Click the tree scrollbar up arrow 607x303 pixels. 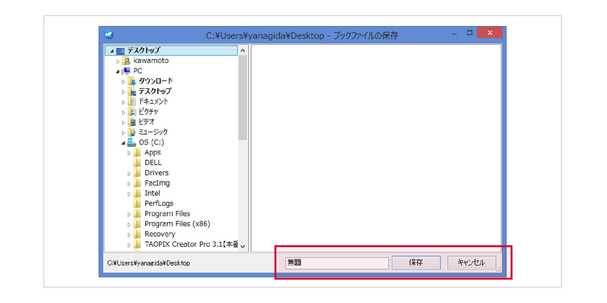pos(243,51)
